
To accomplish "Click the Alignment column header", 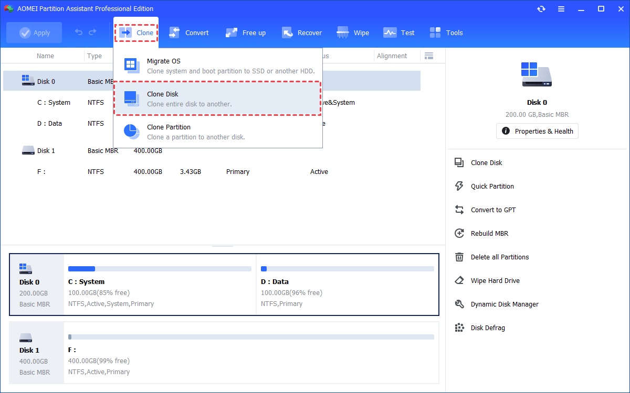I will coord(392,56).
